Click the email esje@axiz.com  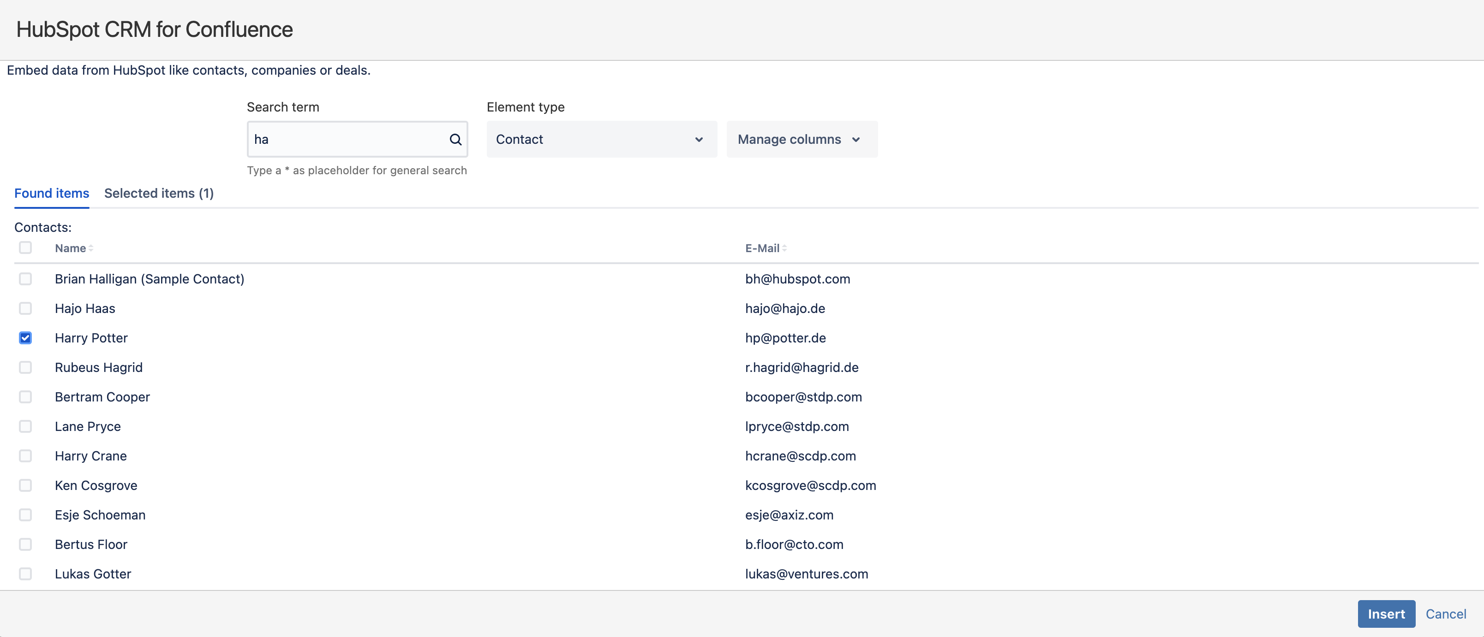tap(789, 515)
